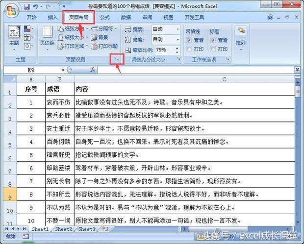Viewport: 304px width, 244px height.
Task: Open View tab (视图)
Action: 168,18
